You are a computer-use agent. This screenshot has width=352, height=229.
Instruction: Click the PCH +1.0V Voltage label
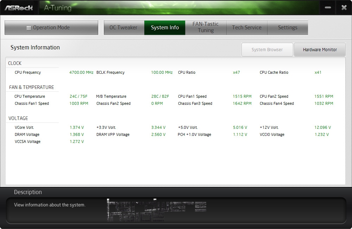click(194, 134)
